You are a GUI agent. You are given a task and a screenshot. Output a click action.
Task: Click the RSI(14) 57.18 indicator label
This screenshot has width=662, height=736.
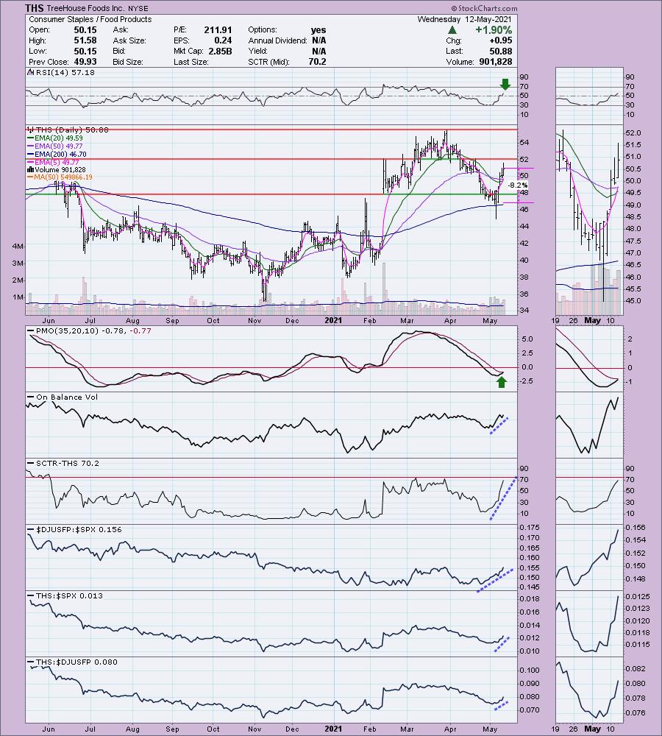coord(65,72)
